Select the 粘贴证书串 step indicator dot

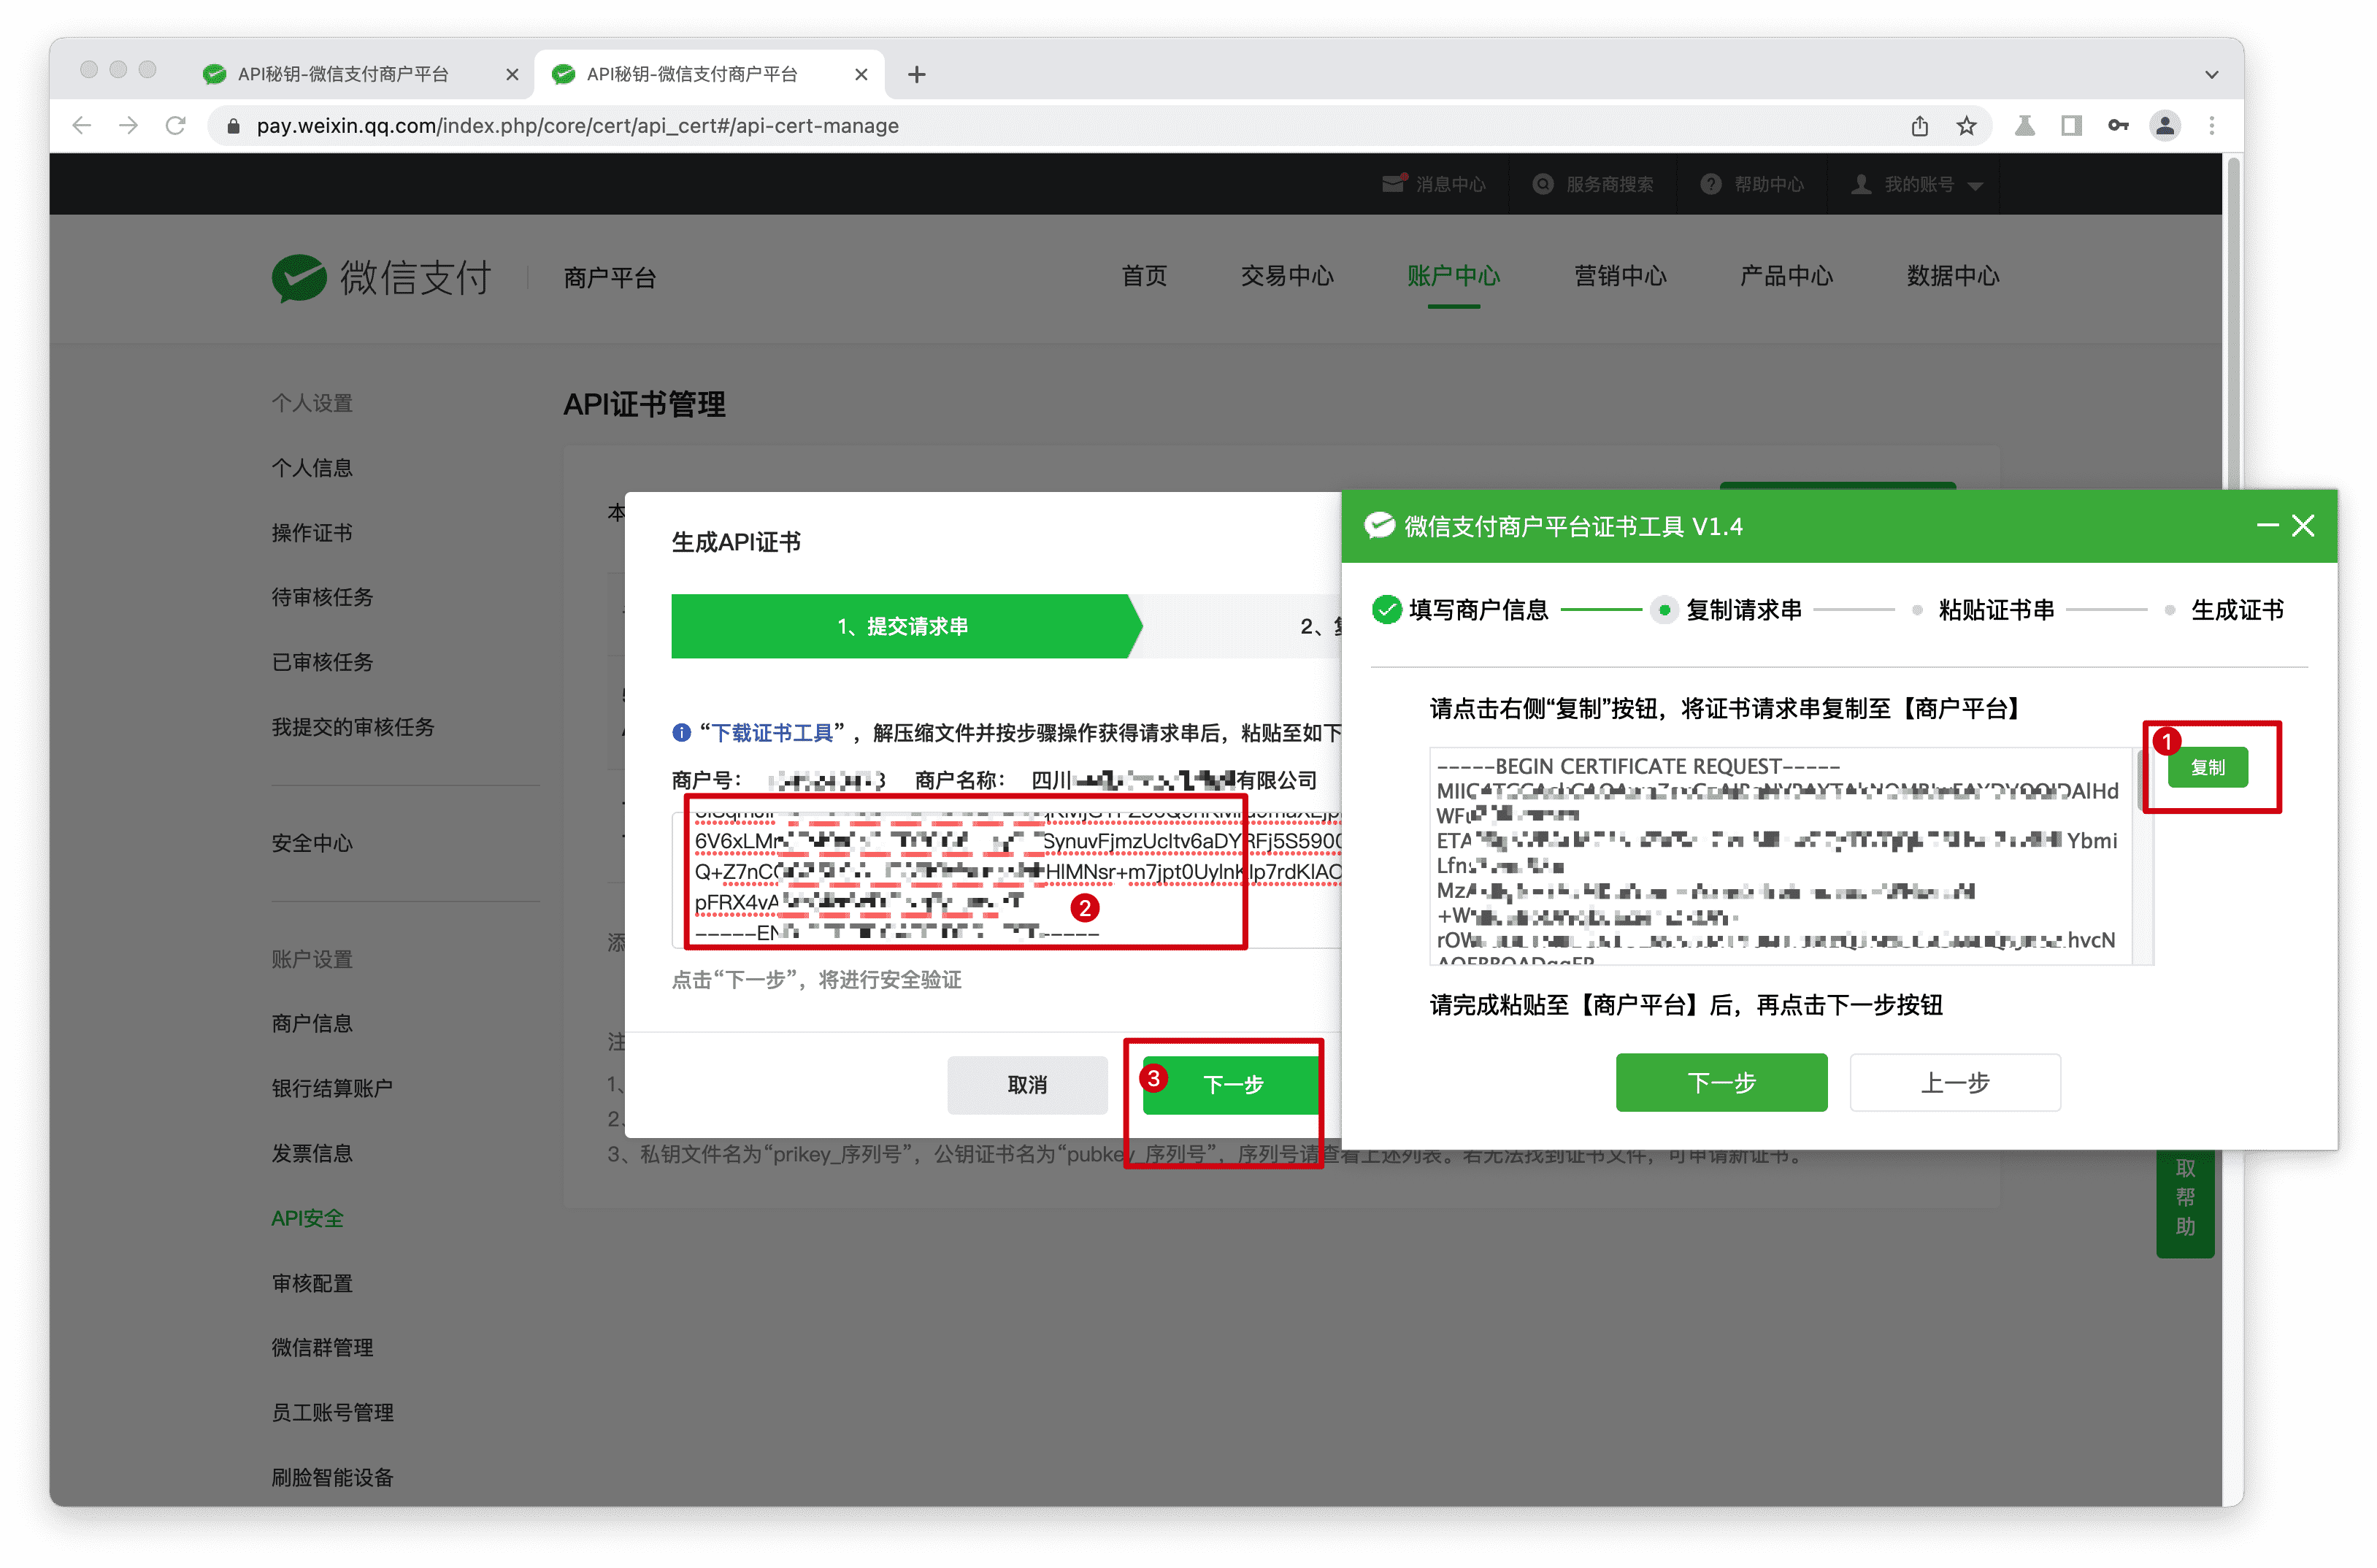(x=1917, y=609)
